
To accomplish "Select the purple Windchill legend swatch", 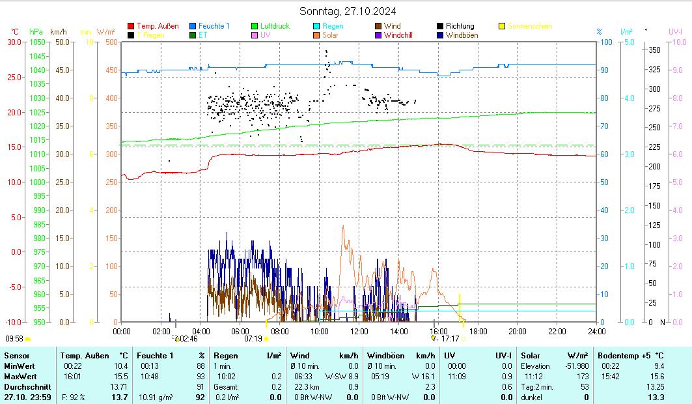I will click(378, 35).
